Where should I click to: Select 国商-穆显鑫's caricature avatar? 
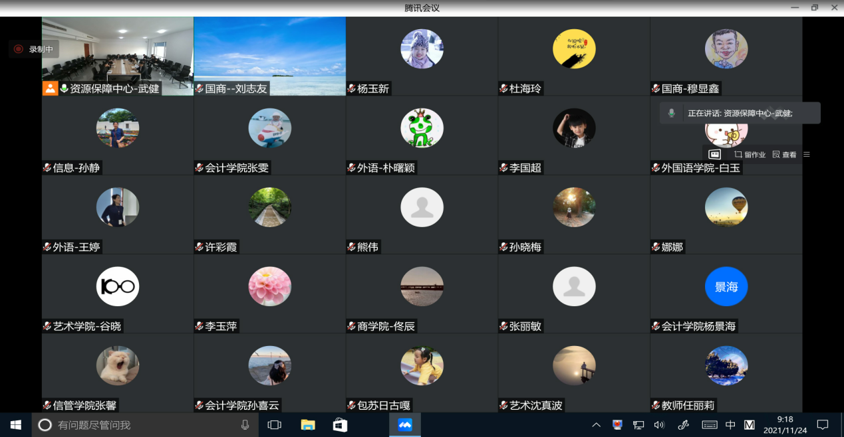click(726, 49)
